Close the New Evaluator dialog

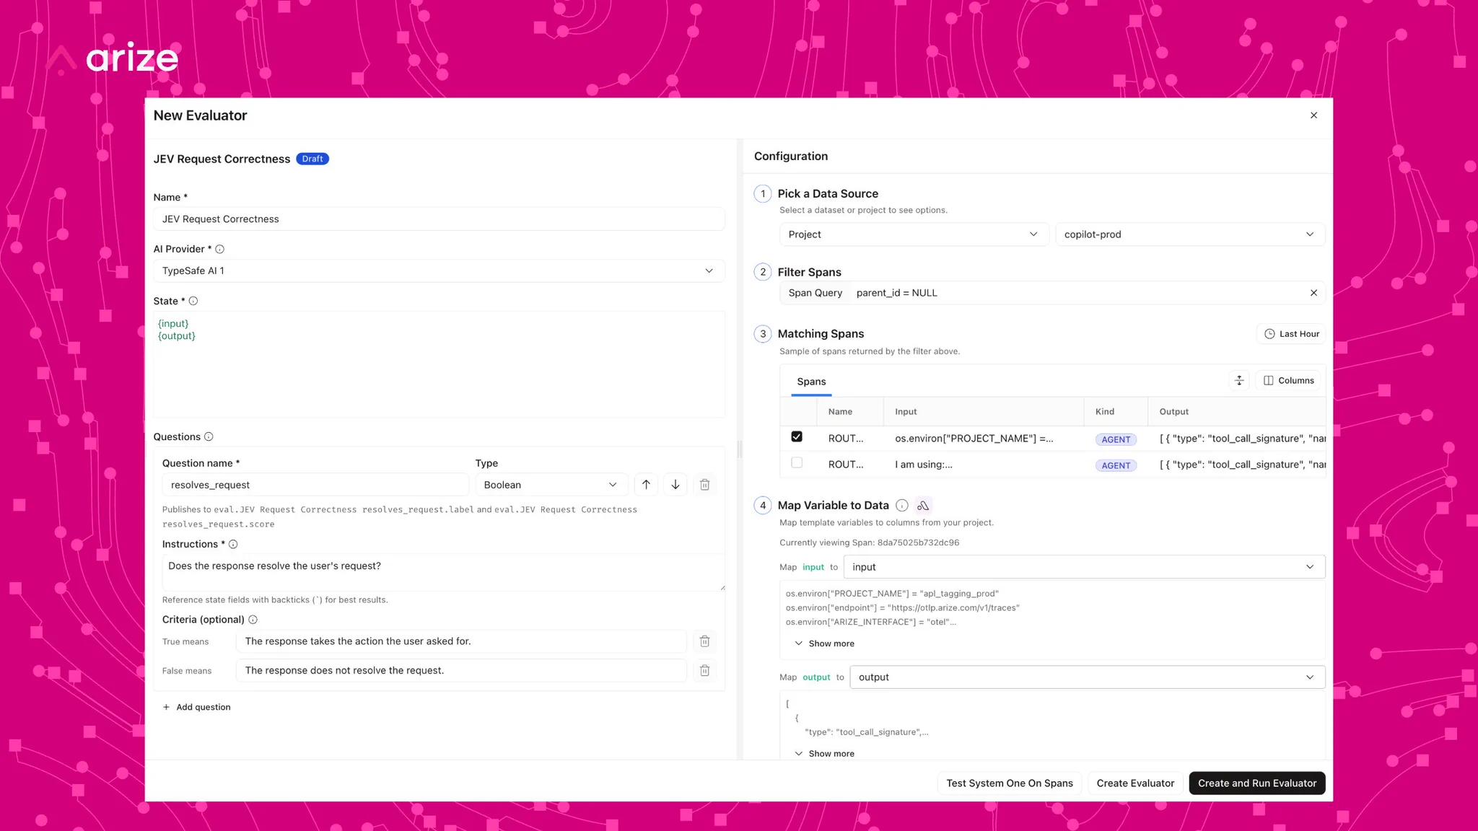[1313, 115]
